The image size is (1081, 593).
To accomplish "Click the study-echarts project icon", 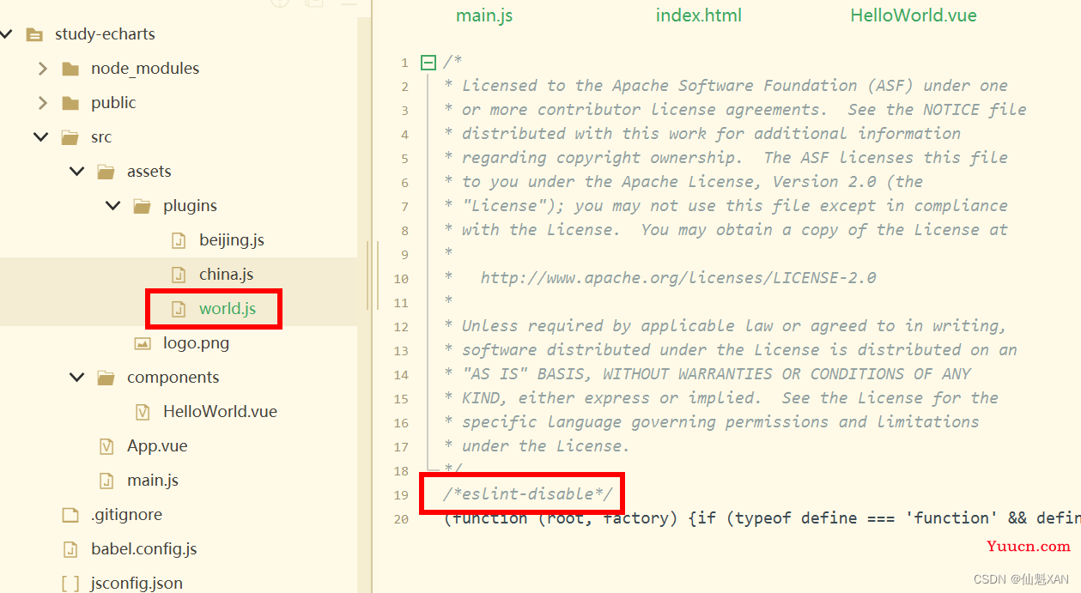I will point(34,35).
